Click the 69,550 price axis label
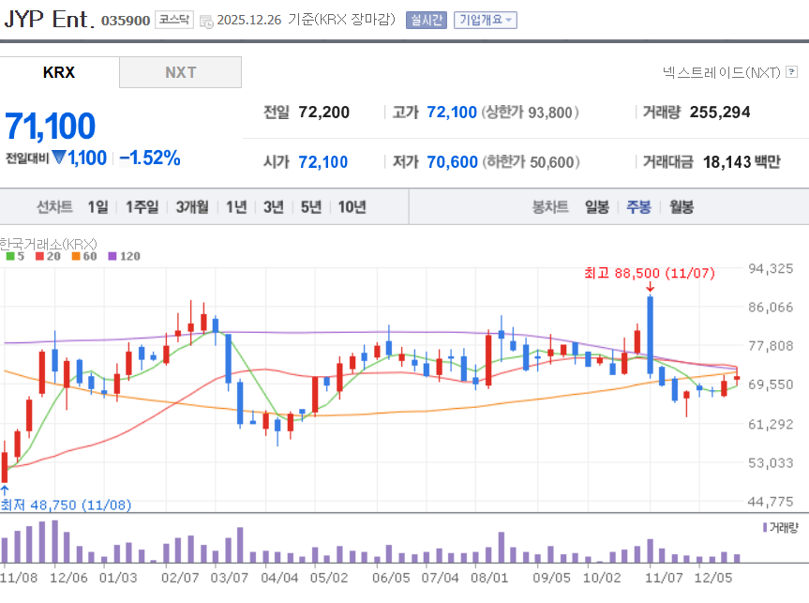Screen dimensions: 809x603 click(771, 384)
